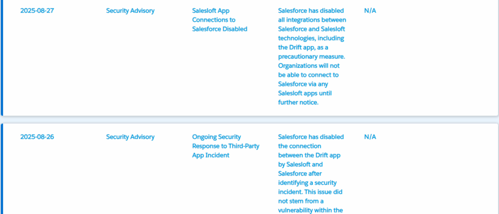The width and height of the screenshot is (499, 214).
Task: Click 'identifying a security' line in second advisory
Action: click(309, 182)
